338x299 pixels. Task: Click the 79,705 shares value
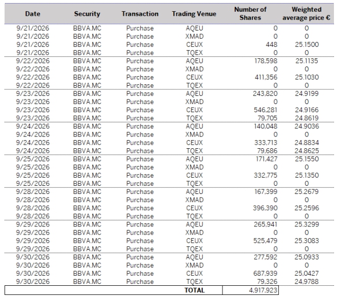click(268, 118)
